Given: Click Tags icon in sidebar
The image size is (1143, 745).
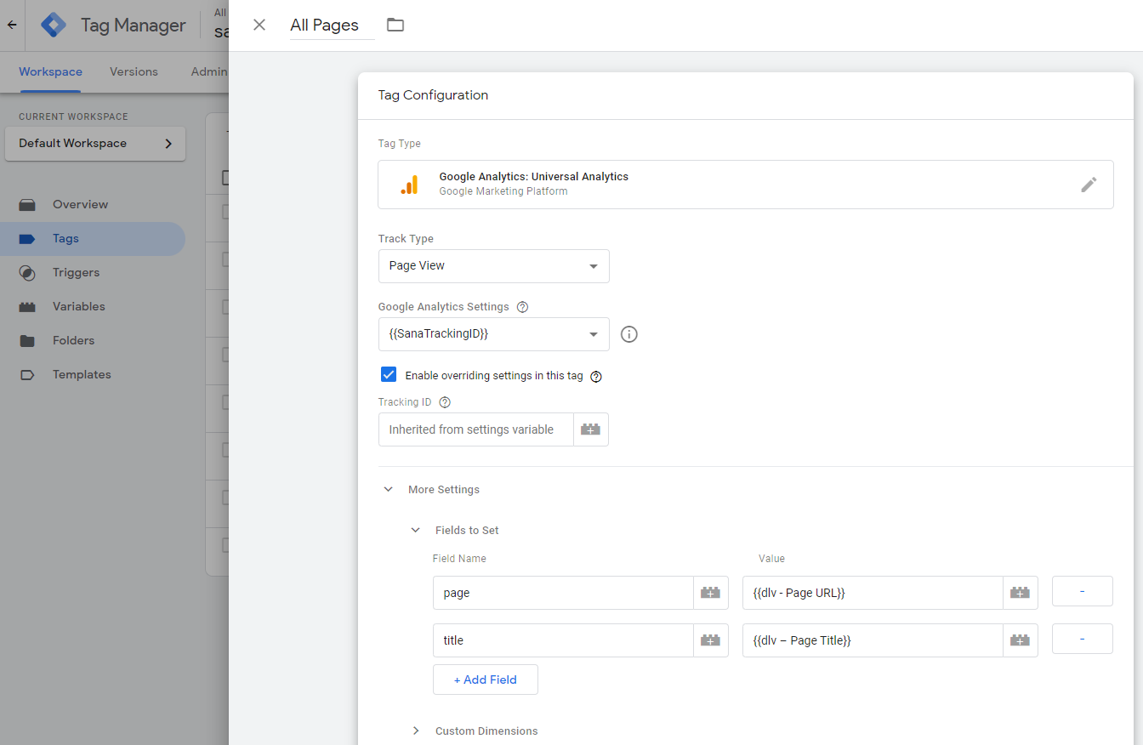Looking at the screenshot, I should coord(27,239).
